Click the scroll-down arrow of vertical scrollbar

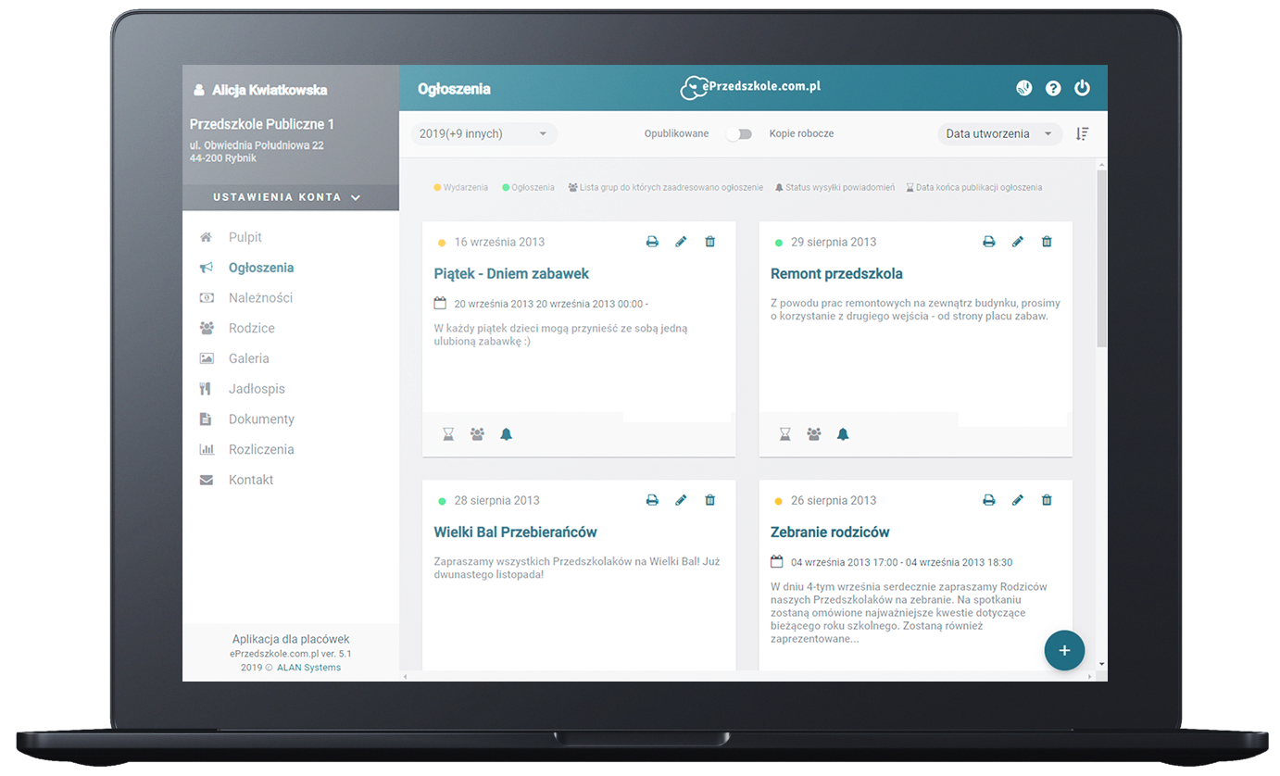point(1101,664)
